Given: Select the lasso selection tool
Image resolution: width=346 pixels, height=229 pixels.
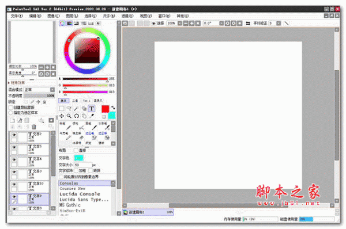Looking at the screenshot, I should click(69, 109).
